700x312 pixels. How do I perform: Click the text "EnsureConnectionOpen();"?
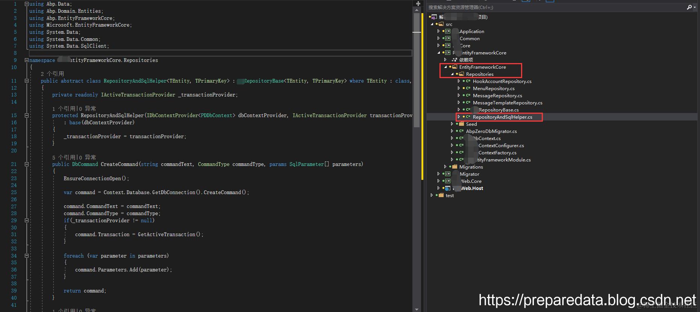point(96,178)
